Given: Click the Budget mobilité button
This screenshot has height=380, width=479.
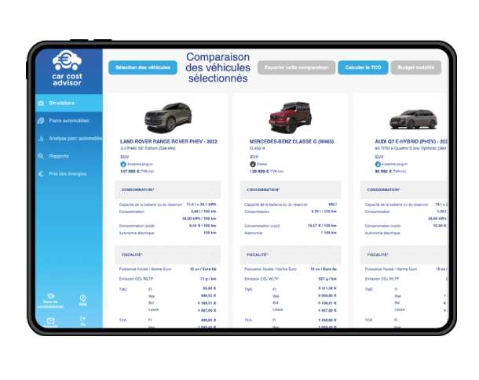Looking at the screenshot, I should (415, 67).
